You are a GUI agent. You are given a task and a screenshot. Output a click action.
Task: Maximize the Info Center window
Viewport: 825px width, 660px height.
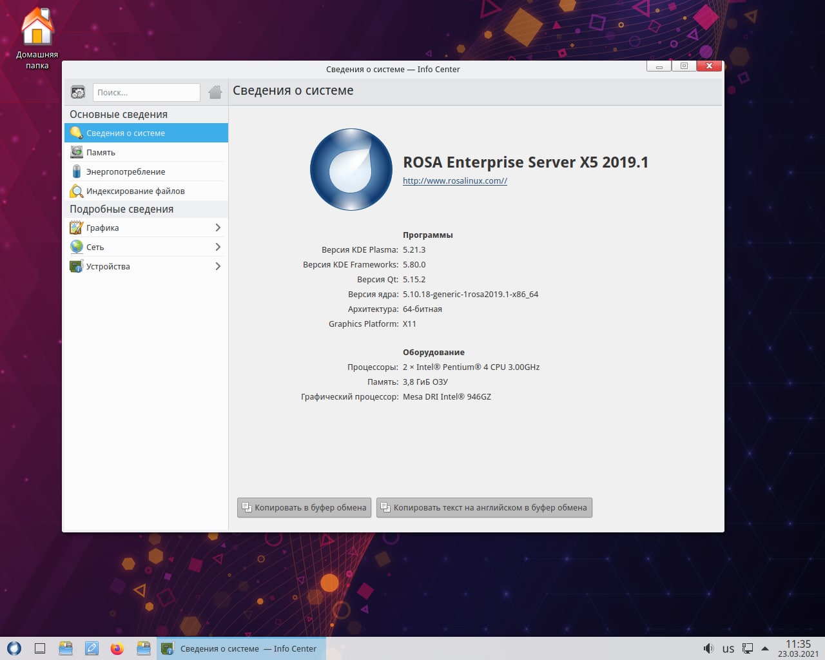click(x=684, y=66)
